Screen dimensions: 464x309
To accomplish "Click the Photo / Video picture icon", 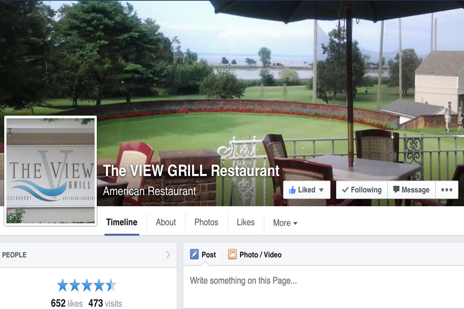I will tap(232, 254).
